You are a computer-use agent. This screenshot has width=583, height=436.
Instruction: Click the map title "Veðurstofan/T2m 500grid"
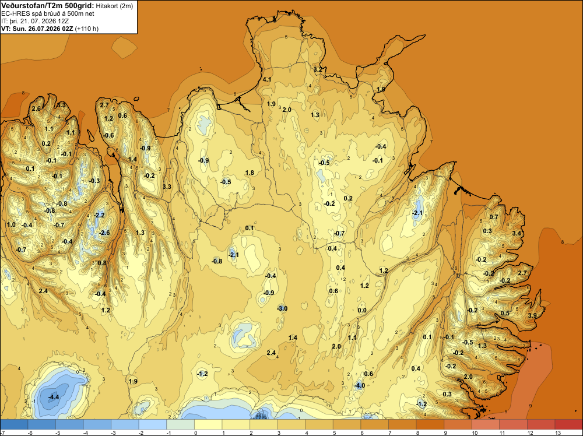point(48,5)
